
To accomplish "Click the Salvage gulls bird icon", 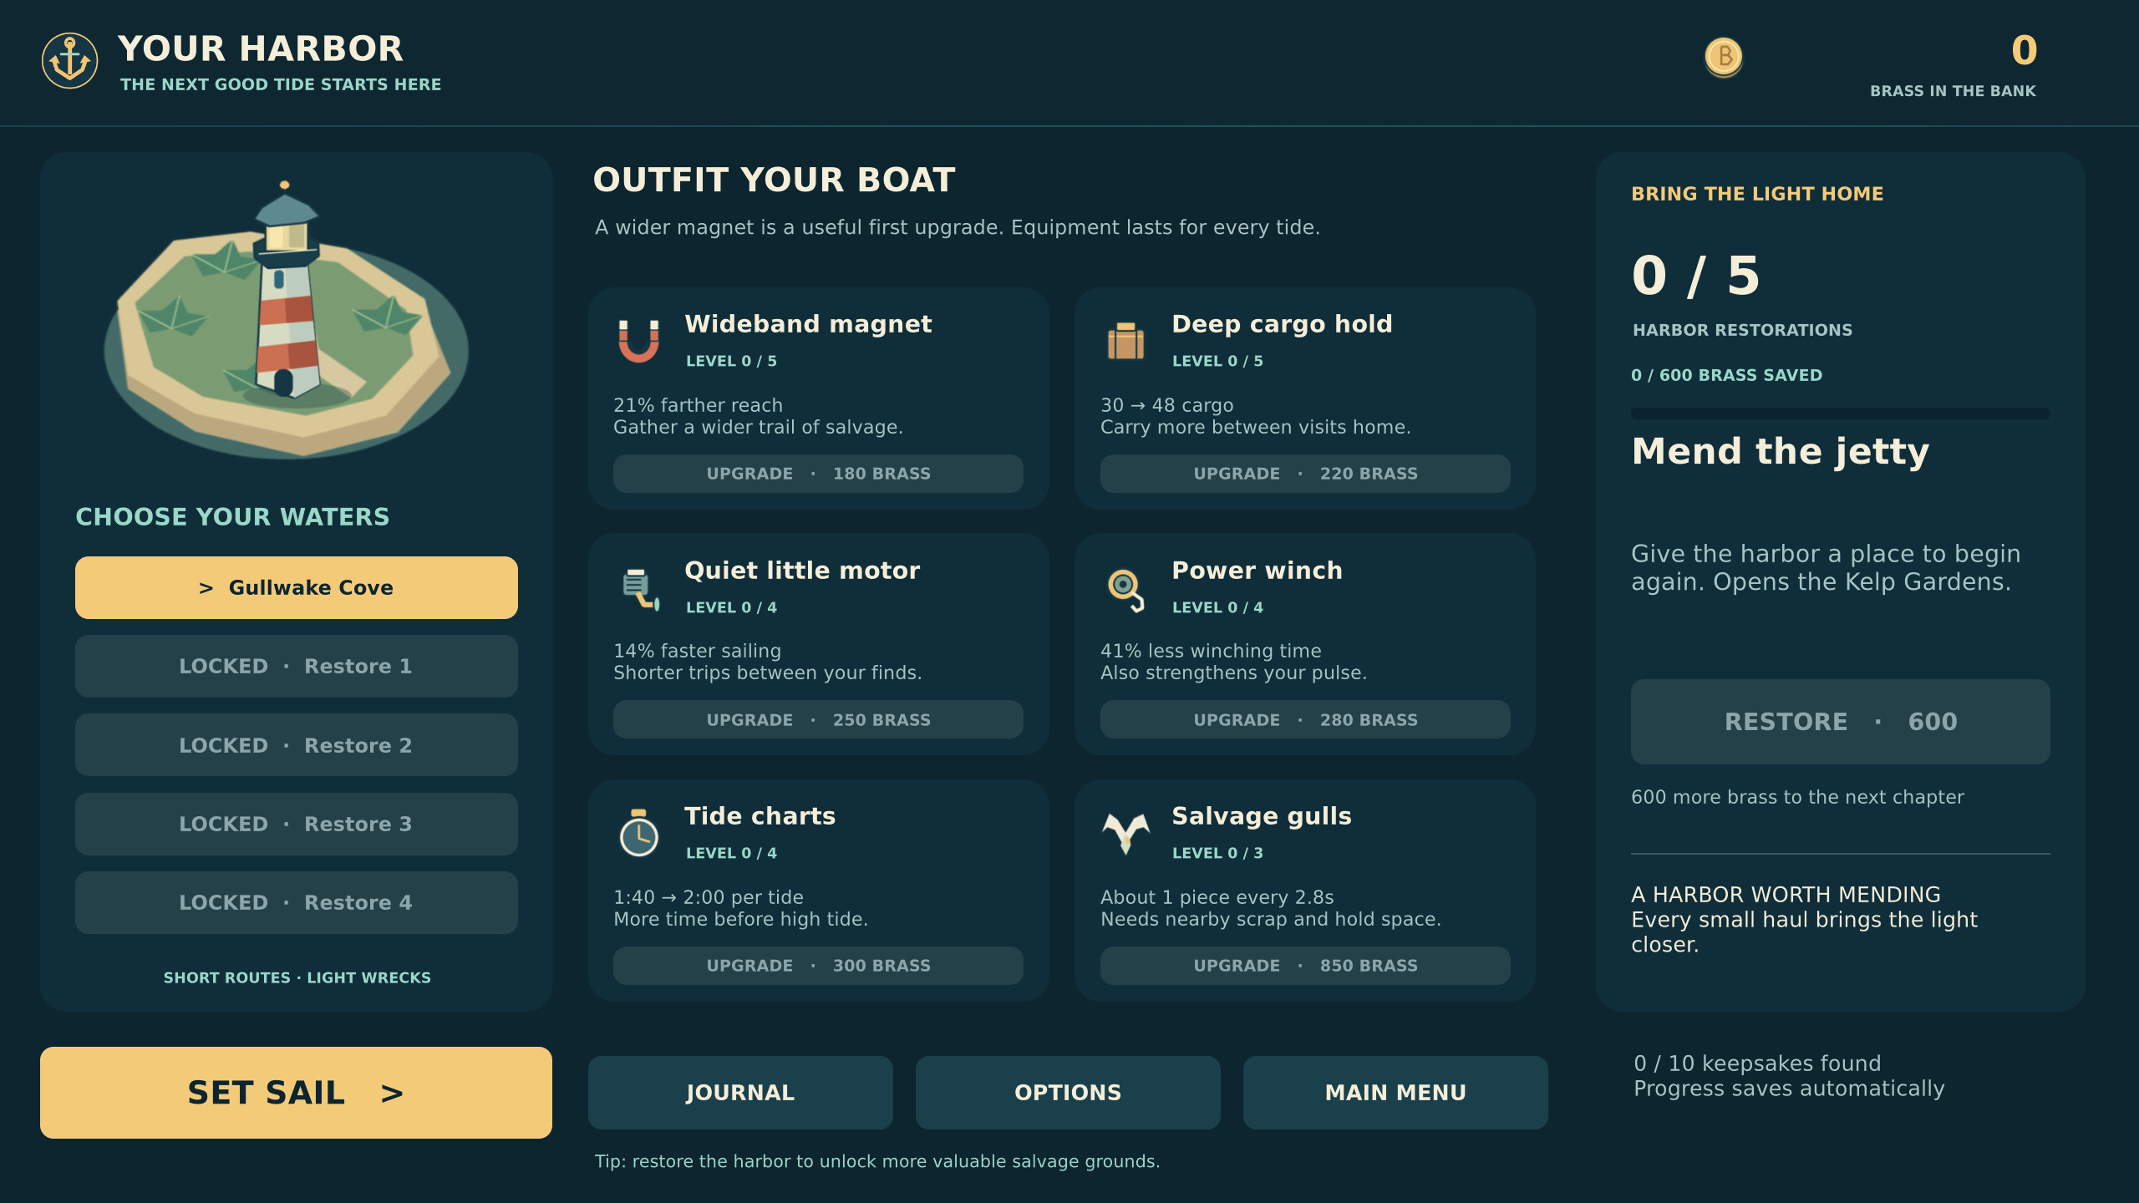I will (1125, 833).
